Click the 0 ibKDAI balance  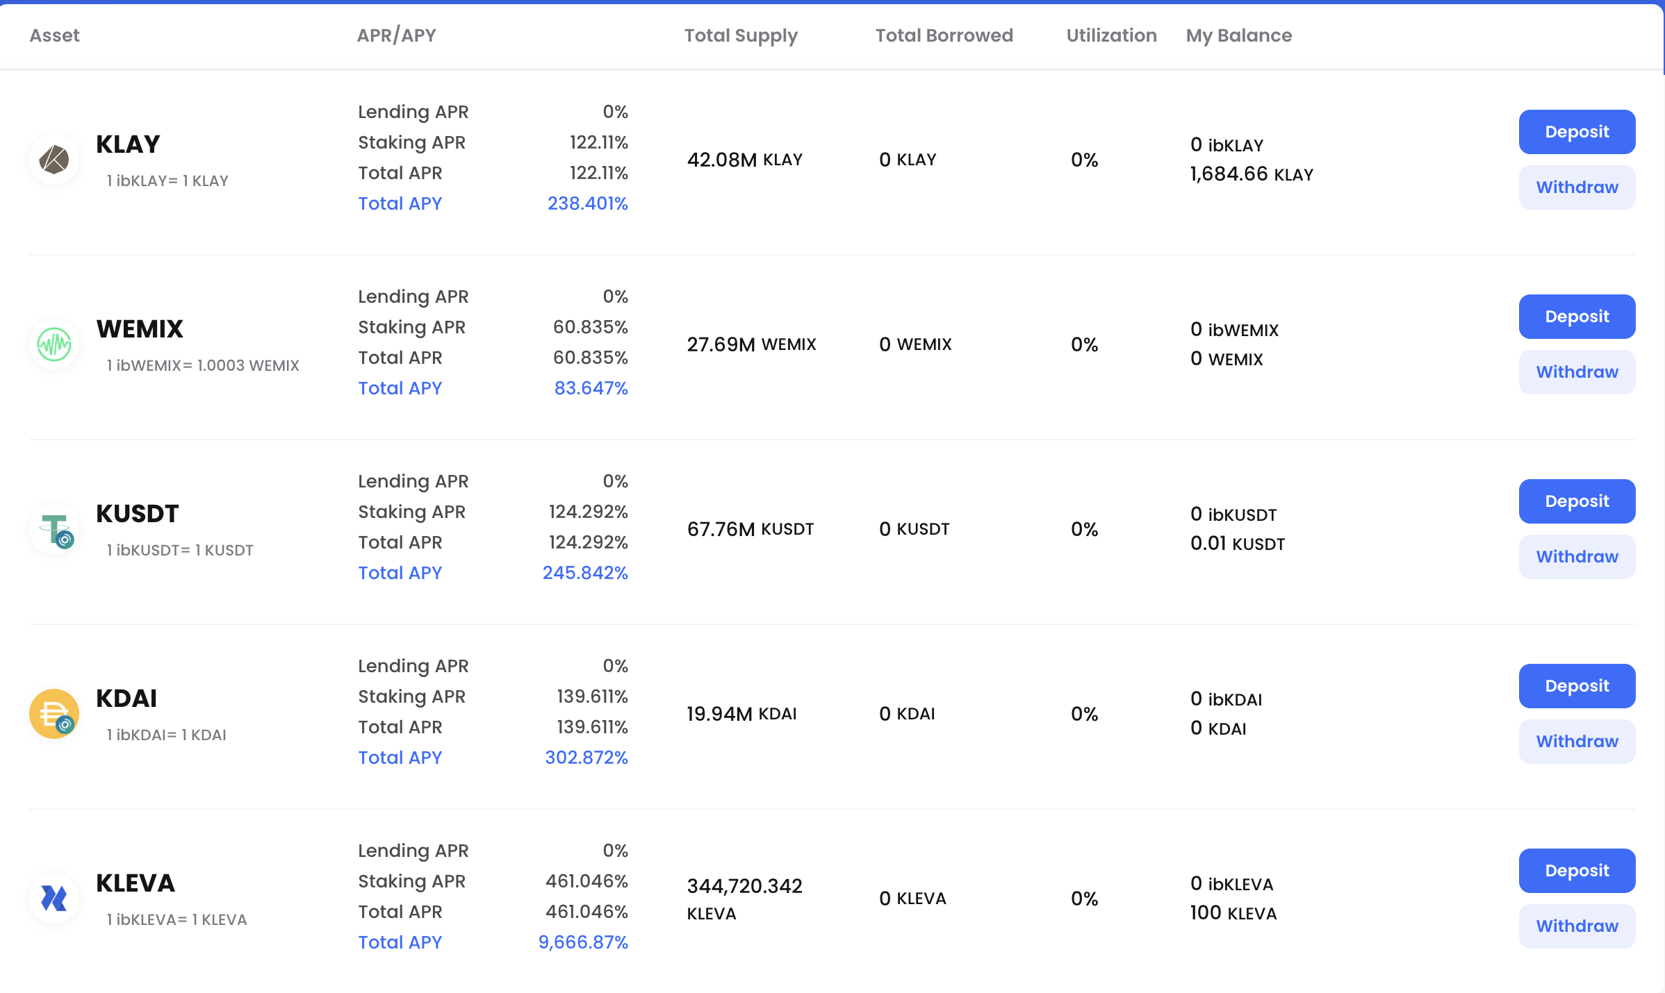click(1226, 699)
